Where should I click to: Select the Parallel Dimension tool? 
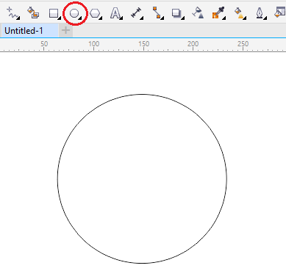pos(137,13)
